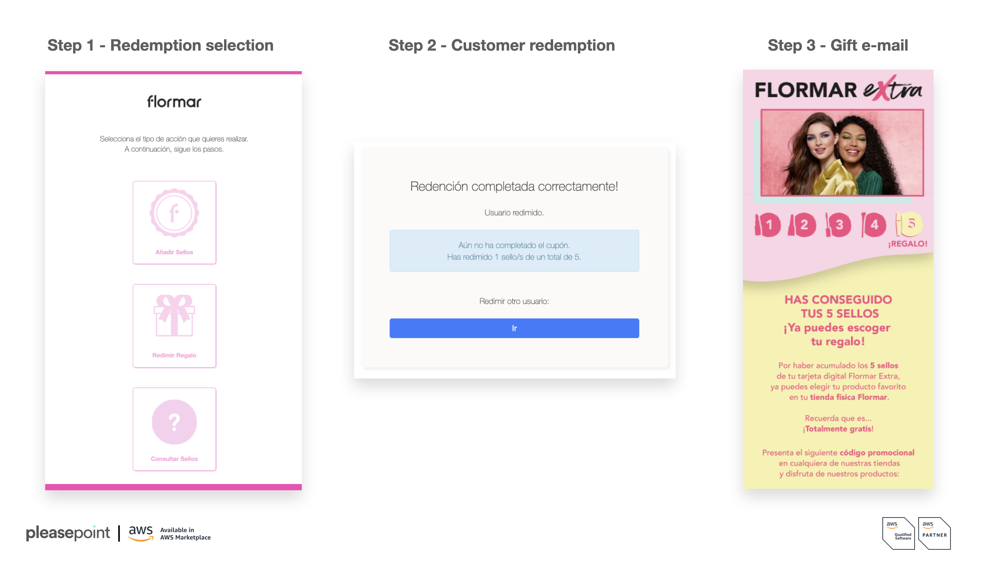Click the Añadir Sellos stamp icon
The height and width of the screenshot is (562, 1002).
174,213
